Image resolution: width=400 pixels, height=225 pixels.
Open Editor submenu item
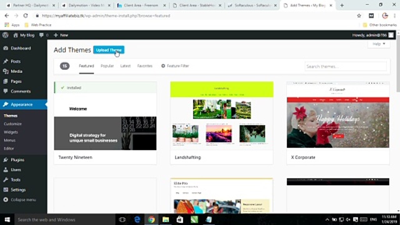tap(9, 148)
